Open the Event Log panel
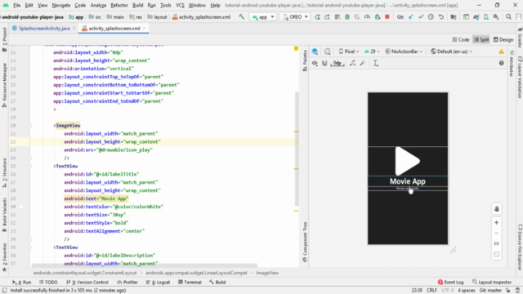 pyautogui.click(x=450, y=282)
